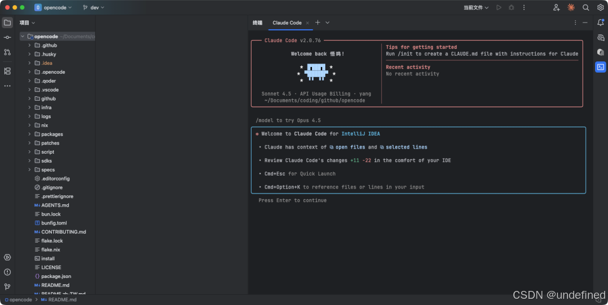
Task: Add a new terminal tab with plus icon
Action: [318, 23]
